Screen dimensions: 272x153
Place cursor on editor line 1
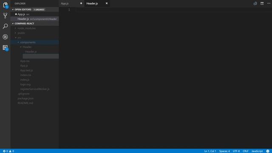click(x=173, y=10)
